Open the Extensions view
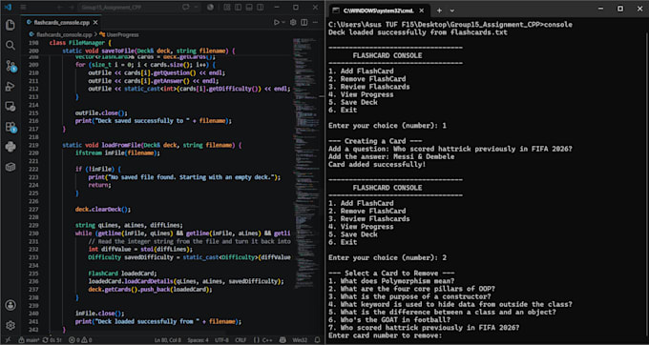649x345 pixels. point(10,128)
